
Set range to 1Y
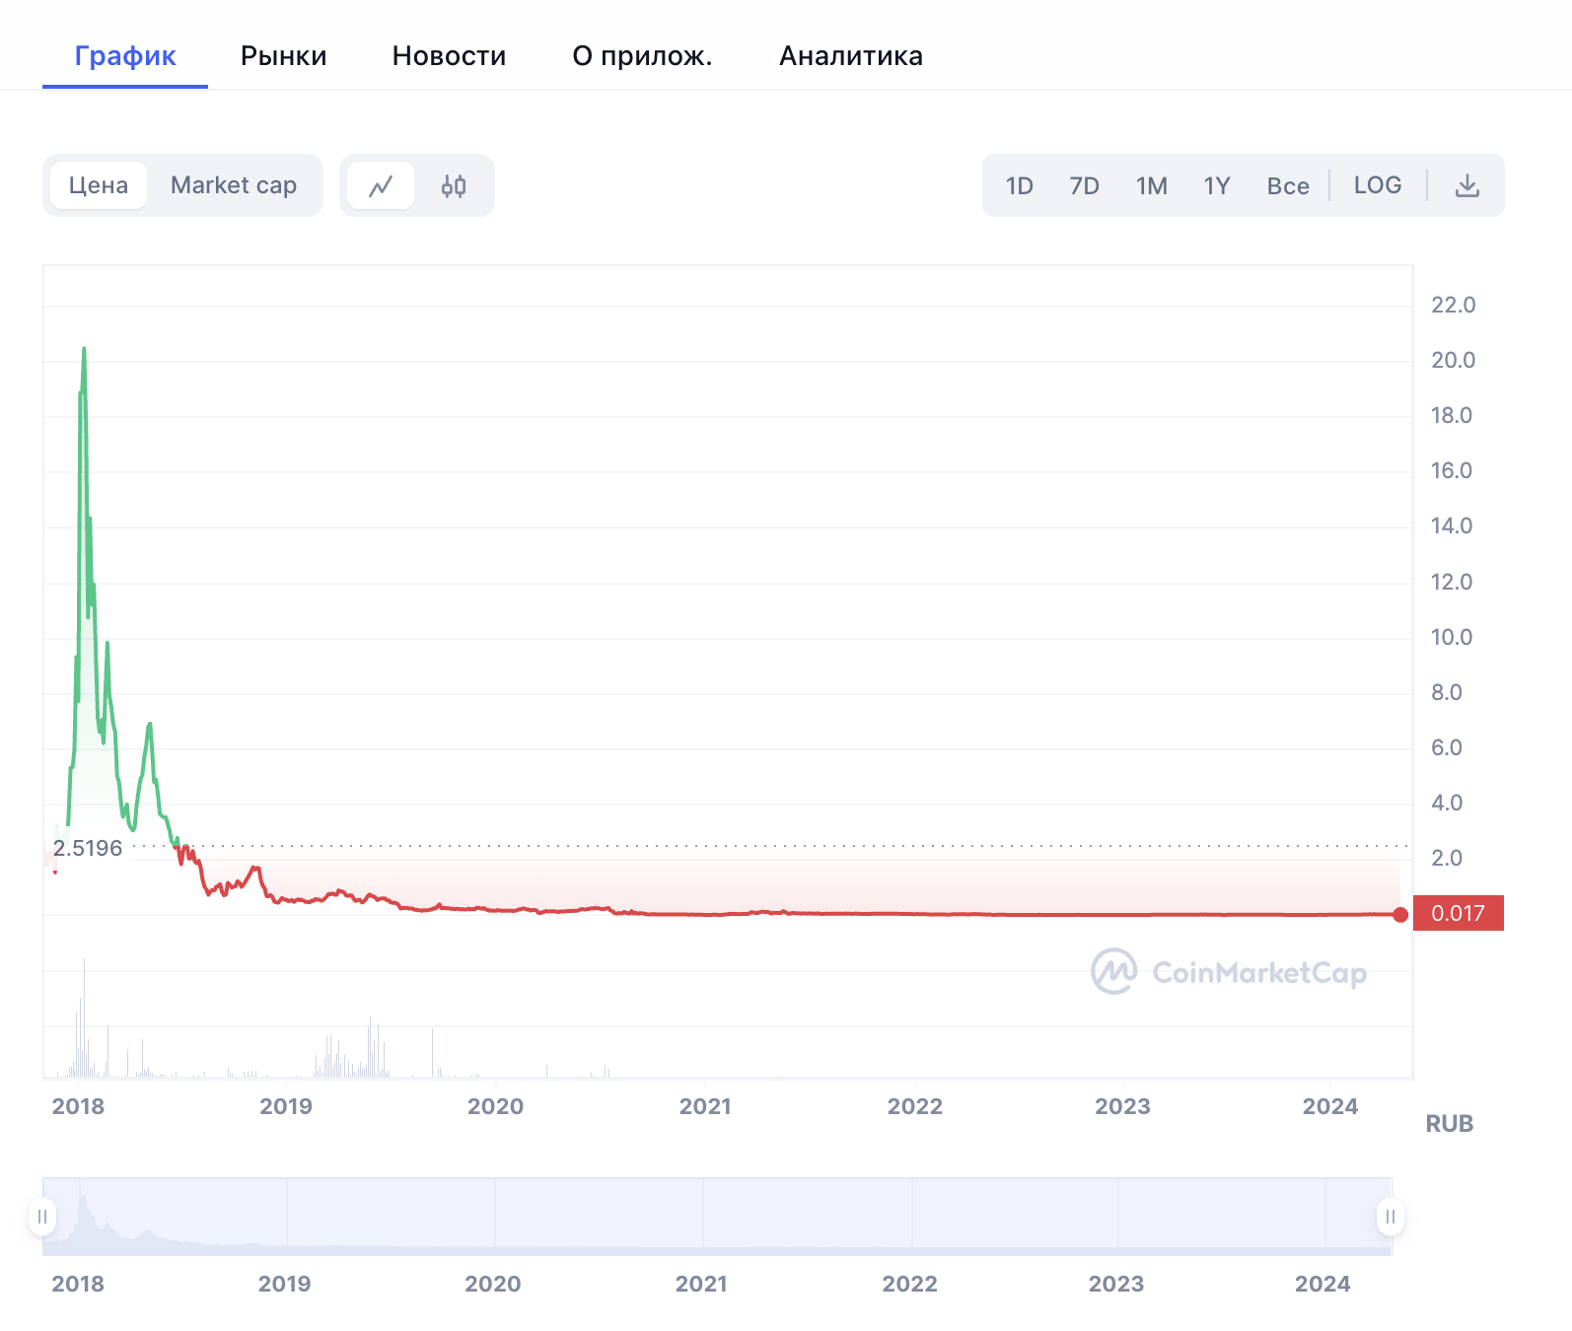pyautogui.click(x=1217, y=185)
